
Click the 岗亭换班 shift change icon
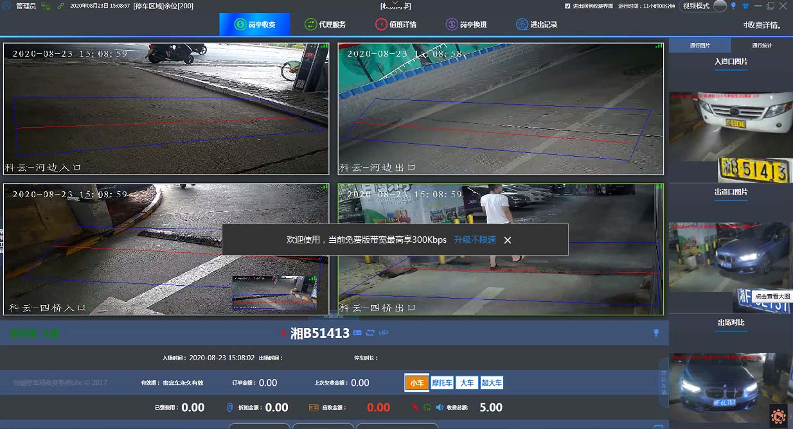[452, 24]
